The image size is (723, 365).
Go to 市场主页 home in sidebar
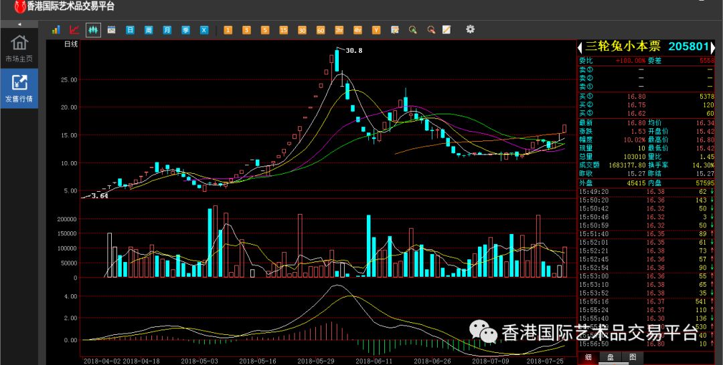(x=19, y=48)
